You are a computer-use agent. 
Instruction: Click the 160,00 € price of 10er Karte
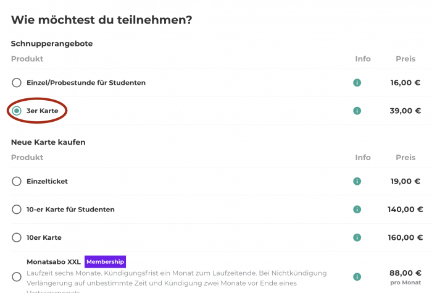tap(405, 237)
